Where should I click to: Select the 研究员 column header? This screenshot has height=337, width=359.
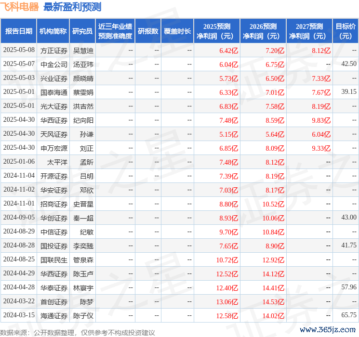point(82,31)
